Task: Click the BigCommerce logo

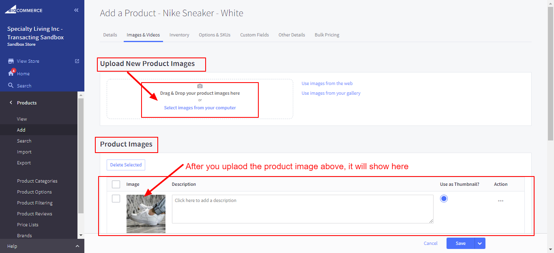Action: (24, 10)
